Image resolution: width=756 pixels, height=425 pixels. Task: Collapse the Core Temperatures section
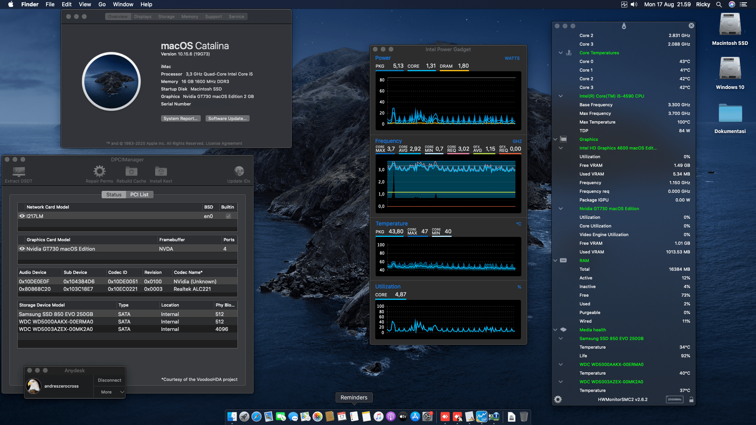click(560, 53)
